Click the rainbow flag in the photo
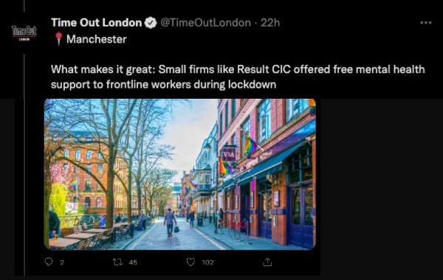Viewport: 443px width, 280px height. [250, 144]
